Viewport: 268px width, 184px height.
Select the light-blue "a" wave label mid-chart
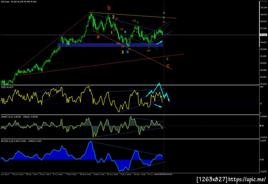[x=125, y=32]
